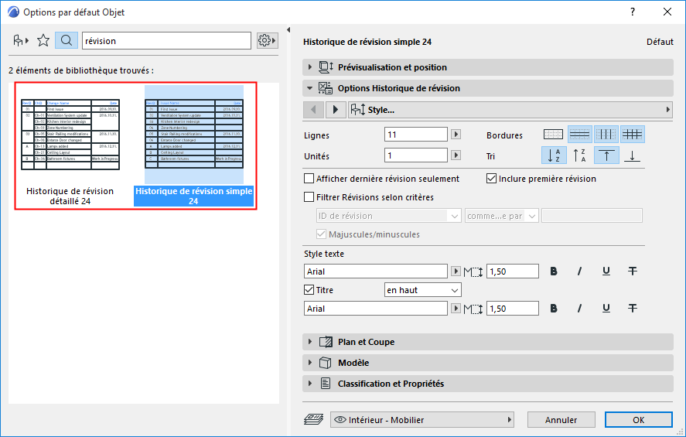Confirm with the OK button

point(638,420)
